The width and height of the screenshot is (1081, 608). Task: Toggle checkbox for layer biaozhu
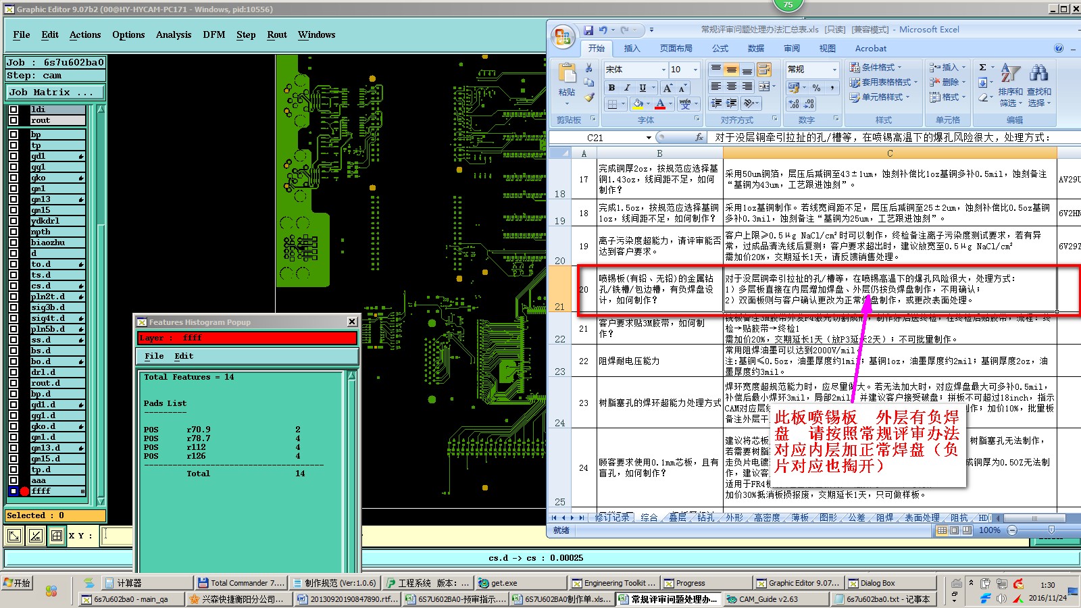click(14, 243)
